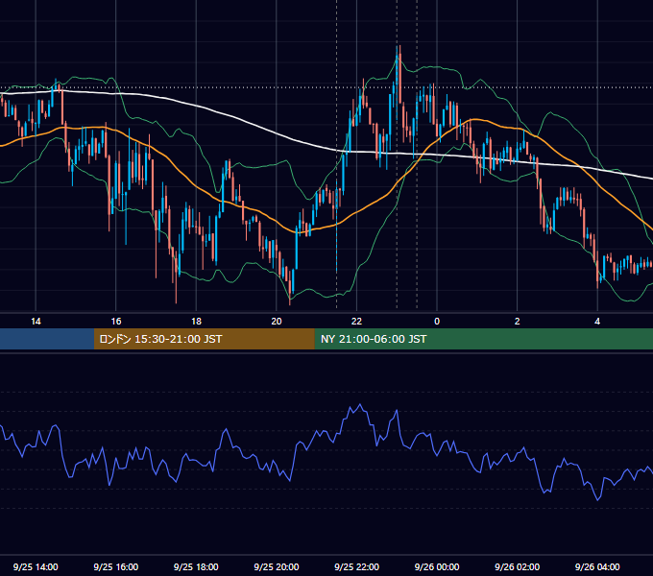The height and width of the screenshot is (576, 653).
Task: Click the highest candlestick peak after 22:00
Action: pyautogui.click(x=399, y=47)
